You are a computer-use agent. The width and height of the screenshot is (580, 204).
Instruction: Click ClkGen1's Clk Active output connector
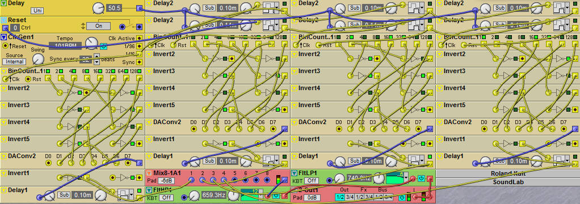(x=139, y=38)
